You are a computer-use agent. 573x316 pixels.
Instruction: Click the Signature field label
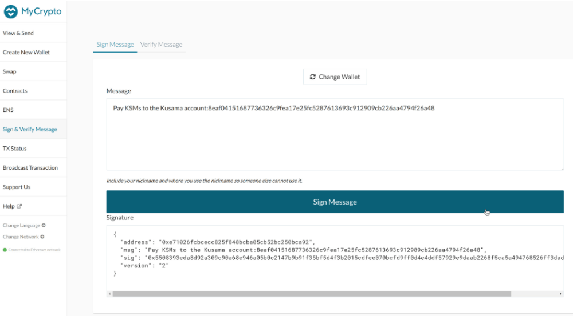pos(120,218)
